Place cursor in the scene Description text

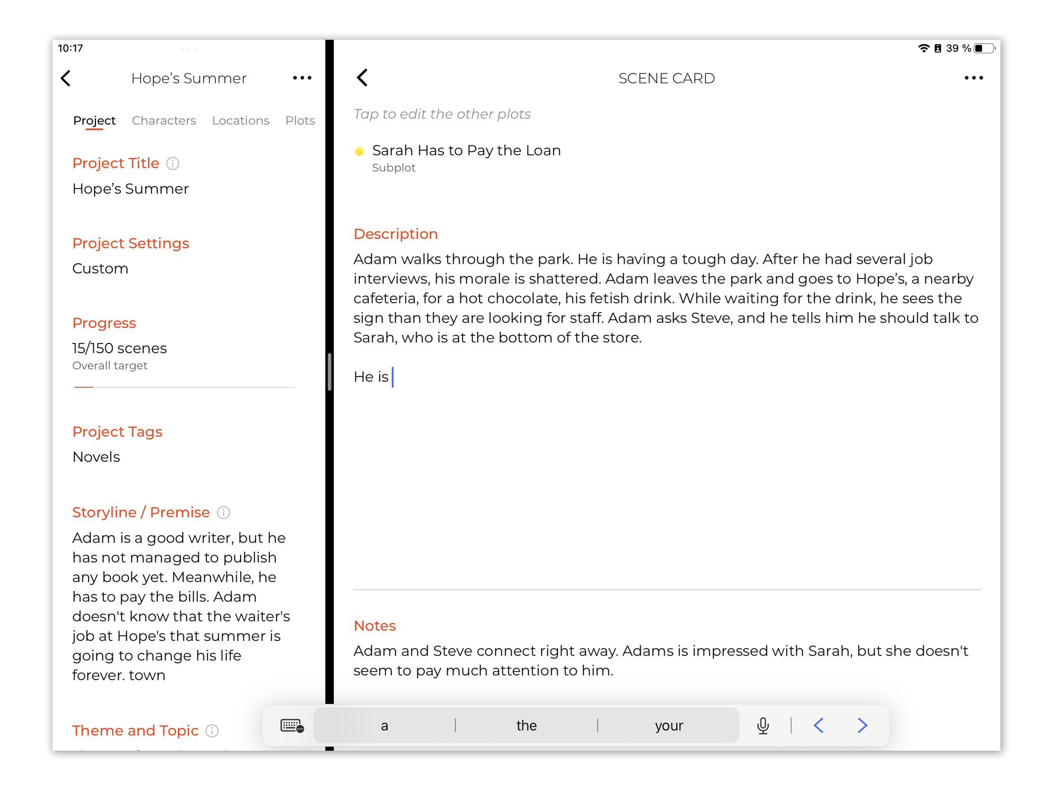point(666,298)
